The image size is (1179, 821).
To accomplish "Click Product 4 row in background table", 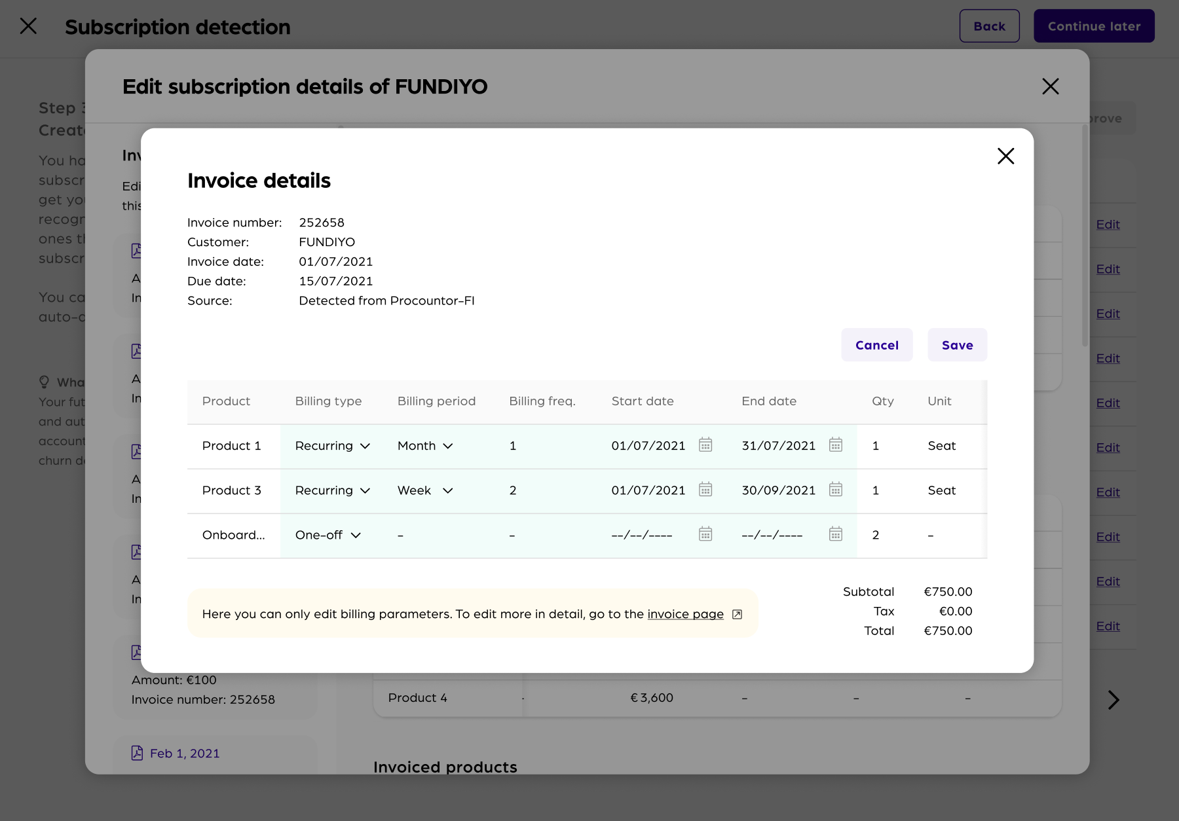I will click(717, 698).
